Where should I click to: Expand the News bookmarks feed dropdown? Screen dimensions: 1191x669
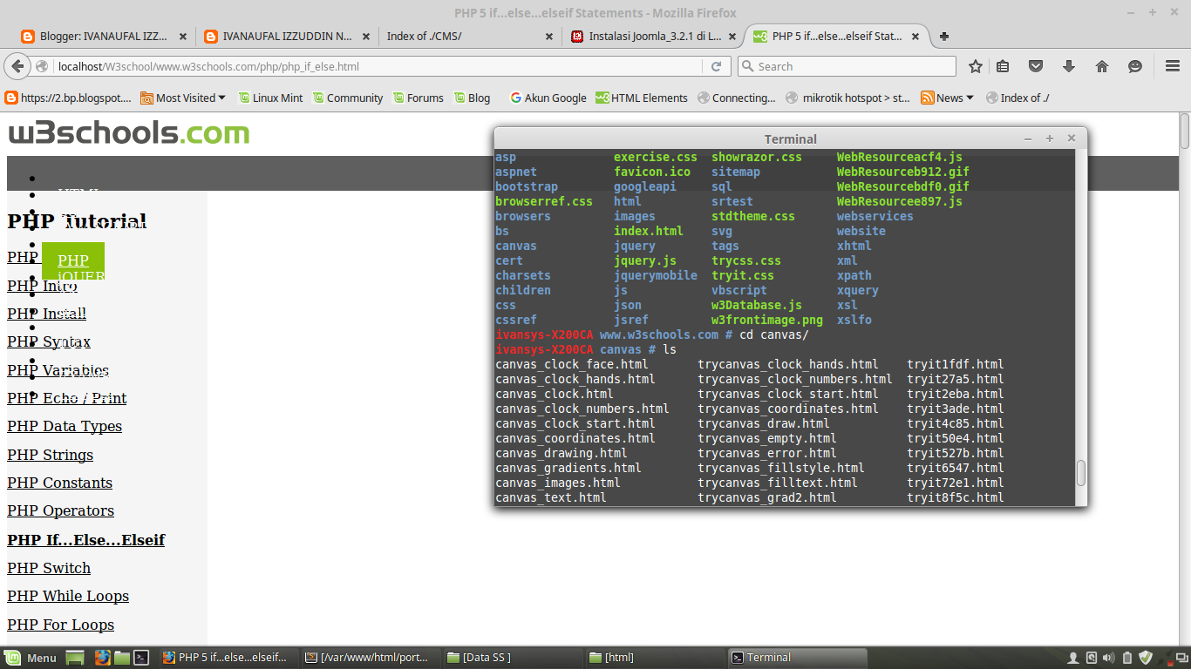pos(948,98)
